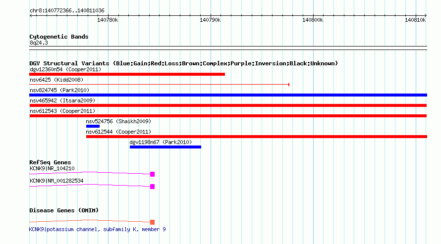
Task: Click the dgv12360n54 (Cooper2011) red variant bar
Action: tap(127, 74)
